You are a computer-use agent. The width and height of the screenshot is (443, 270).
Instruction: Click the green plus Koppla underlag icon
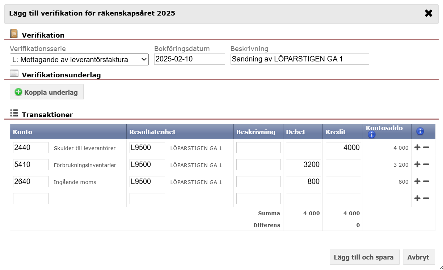tap(18, 92)
